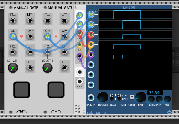Turn the L INDEX knob on LA-108
Viewport: 179px width, 124px height.
pos(151,99)
